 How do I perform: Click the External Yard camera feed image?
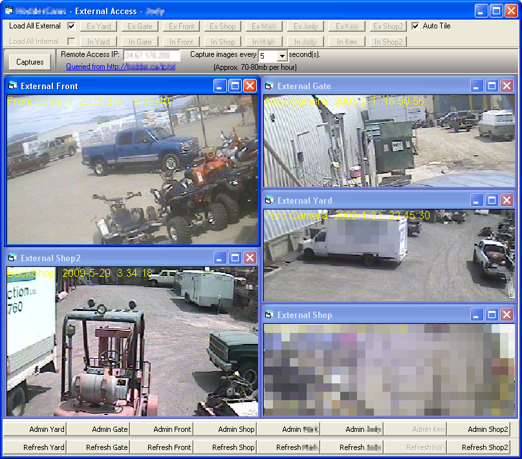click(389, 255)
